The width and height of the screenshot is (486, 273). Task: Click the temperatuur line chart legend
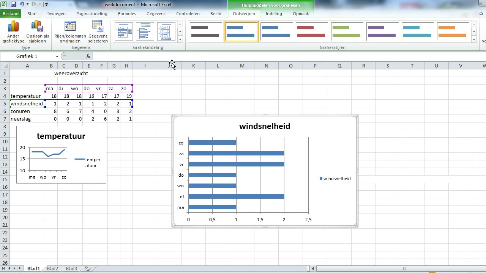click(87, 162)
